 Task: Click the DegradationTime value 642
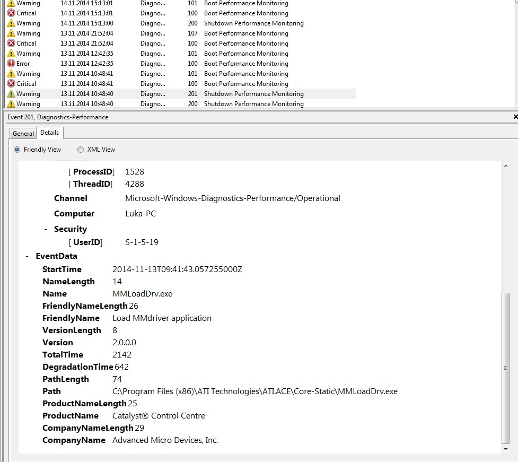click(x=121, y=367)
